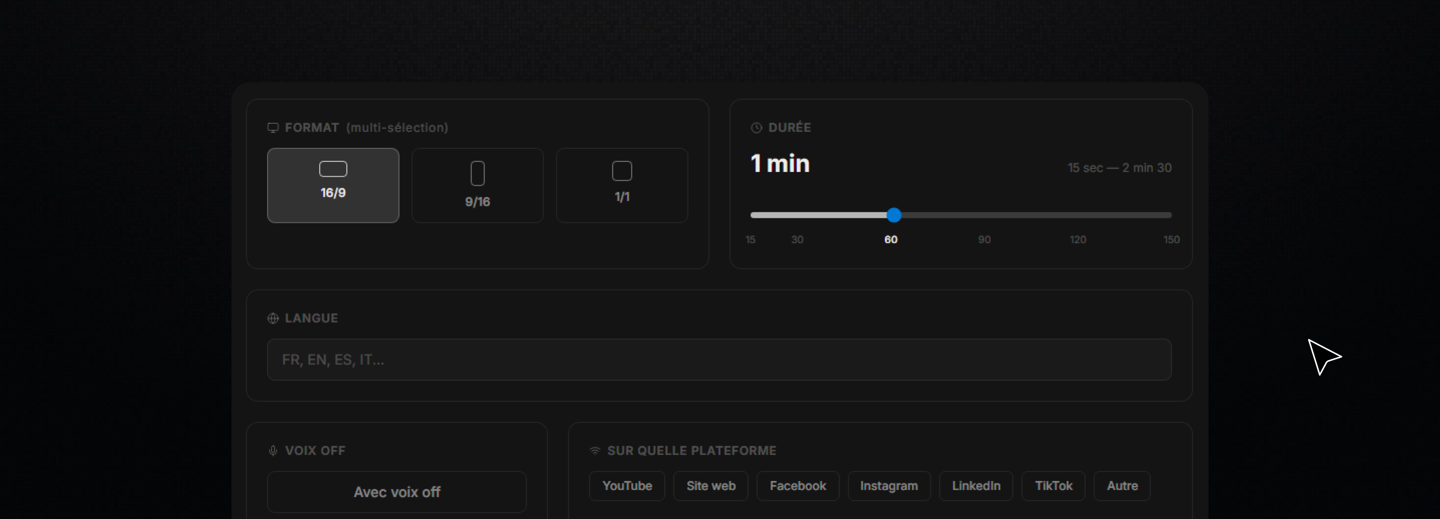Toggle the Avec voix off button
The image size is (1440, 519).
396,492
